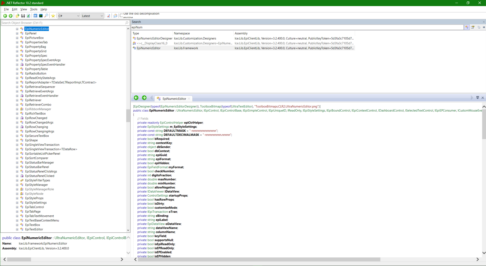Click the Search Object Browser input field
The height and width of the screenshot is (266, 486).
click(x=63, y=23)
